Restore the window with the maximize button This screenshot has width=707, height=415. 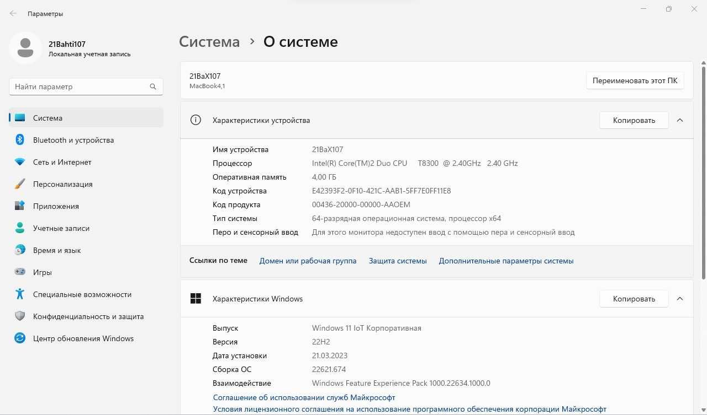tap(669, 9)
